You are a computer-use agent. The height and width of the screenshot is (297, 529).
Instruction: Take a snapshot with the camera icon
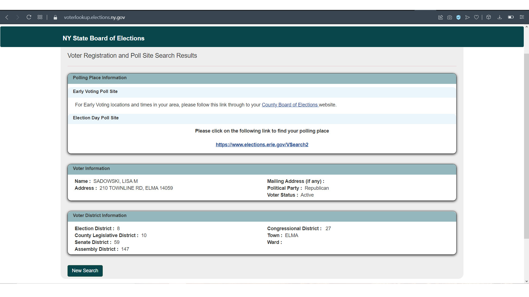[x=450, y=17]
